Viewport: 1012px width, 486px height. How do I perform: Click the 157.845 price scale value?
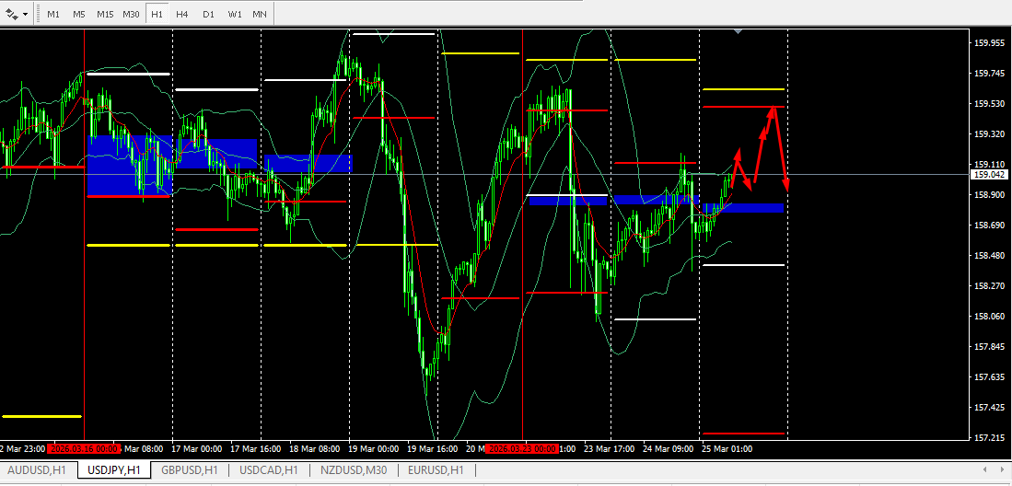[989, 347]
